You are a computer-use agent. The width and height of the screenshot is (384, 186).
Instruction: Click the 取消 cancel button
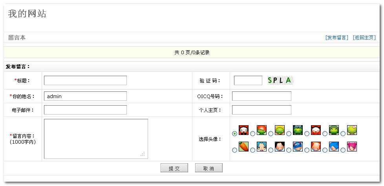208,168
